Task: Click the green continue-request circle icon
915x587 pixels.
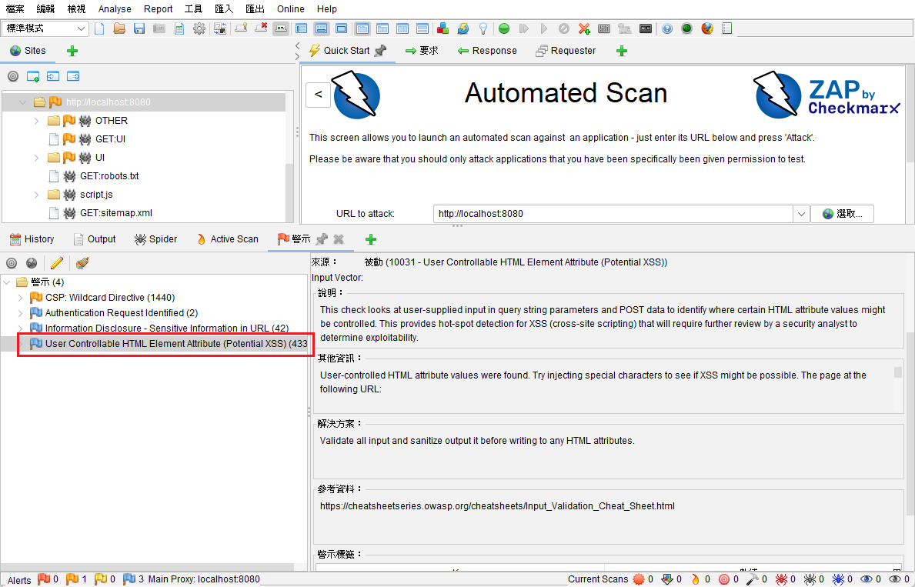Action: point(504,28)
